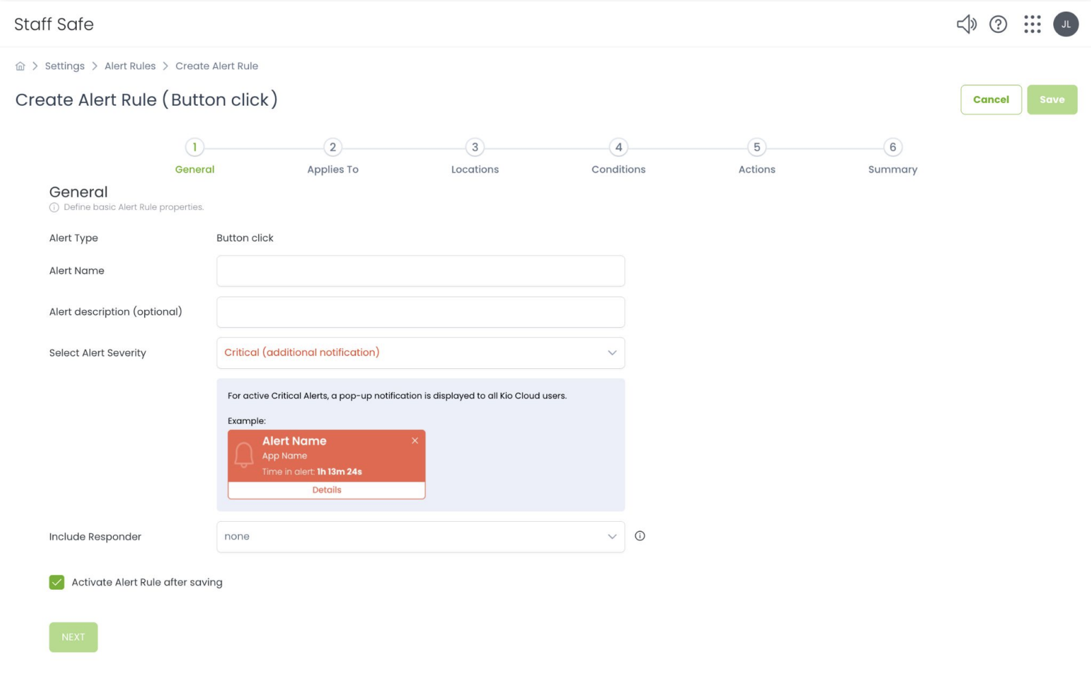Close the example alert popup with X
Viewport: 1091px width, 687px height.
414,441
